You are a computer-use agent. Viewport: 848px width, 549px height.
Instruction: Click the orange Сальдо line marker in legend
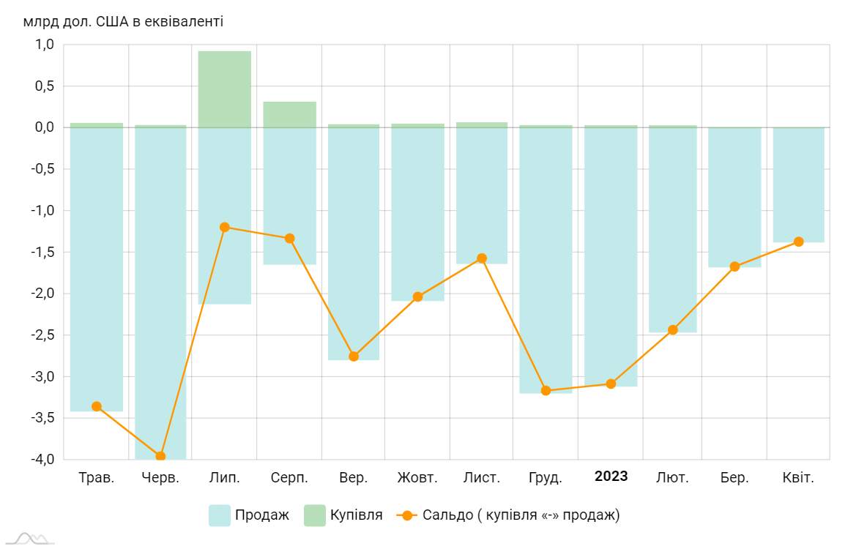click(406, 515)
